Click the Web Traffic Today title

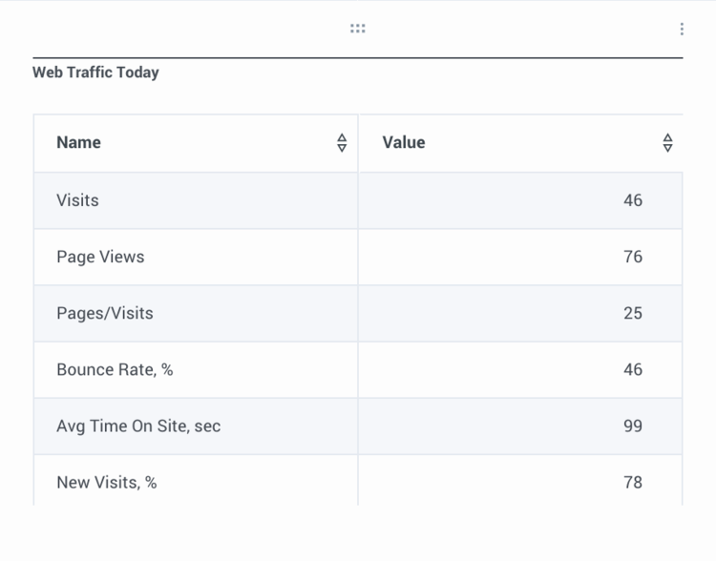point(95,73)
